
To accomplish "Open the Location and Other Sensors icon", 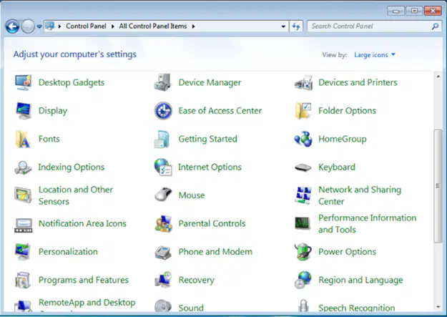I will click(x=23, y=195).
